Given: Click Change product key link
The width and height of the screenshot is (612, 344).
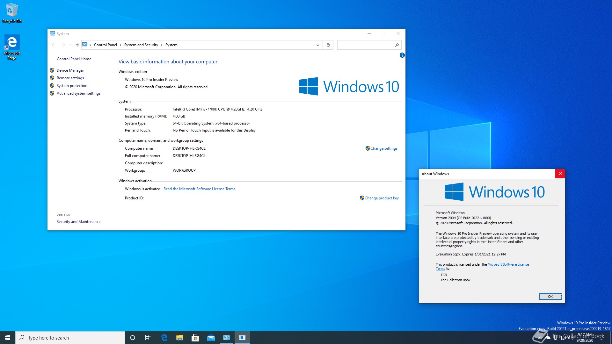Looking at the screenshot, I should [x=382, y=198].
